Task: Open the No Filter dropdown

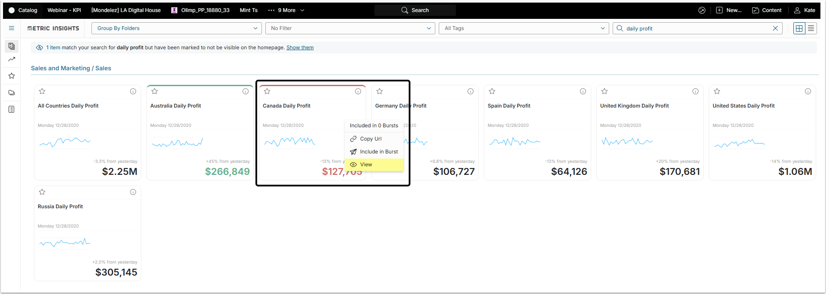Action: pyautogui.click(x=350, y=28)
